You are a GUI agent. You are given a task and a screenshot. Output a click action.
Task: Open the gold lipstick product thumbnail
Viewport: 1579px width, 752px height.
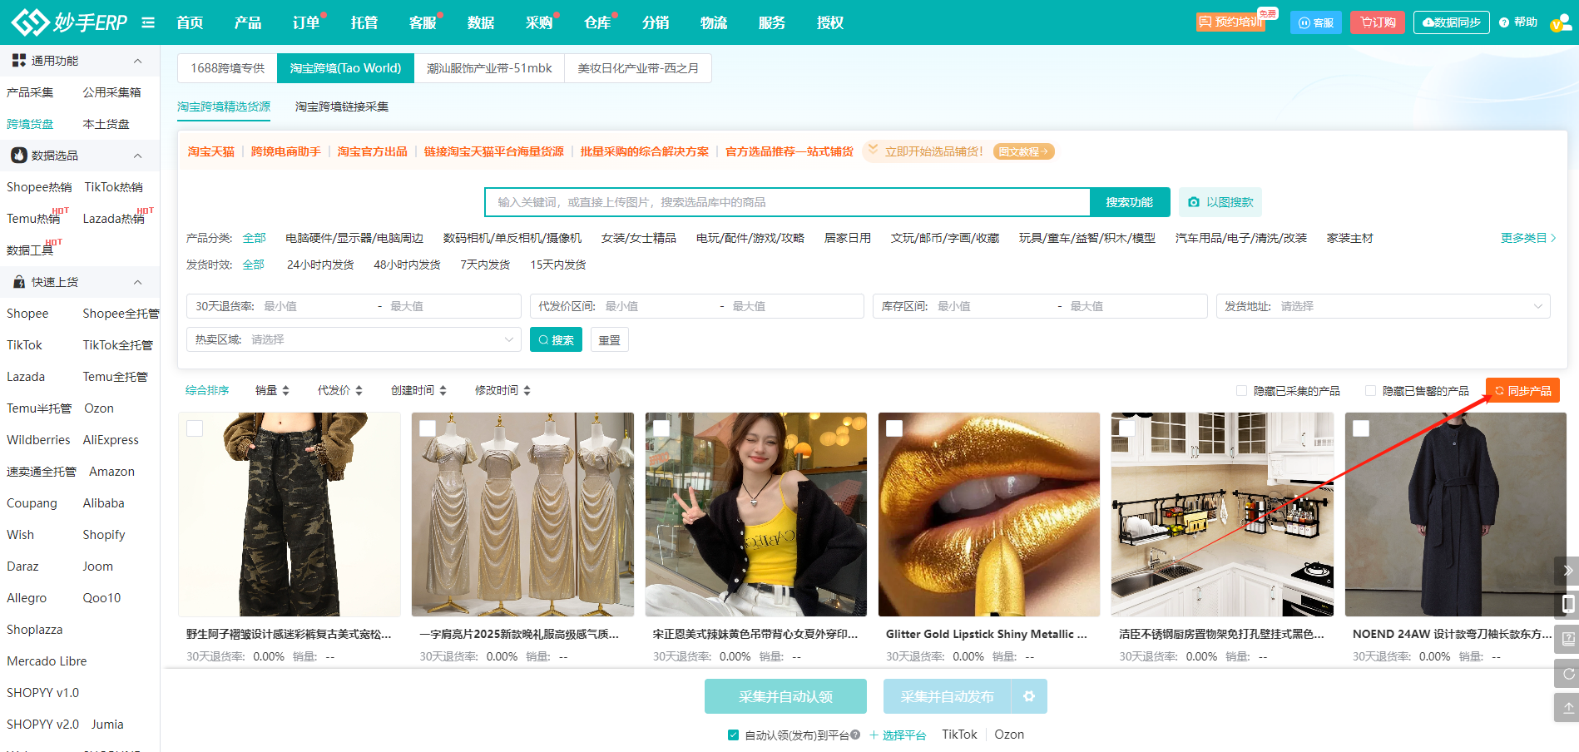tap(989, 514)
